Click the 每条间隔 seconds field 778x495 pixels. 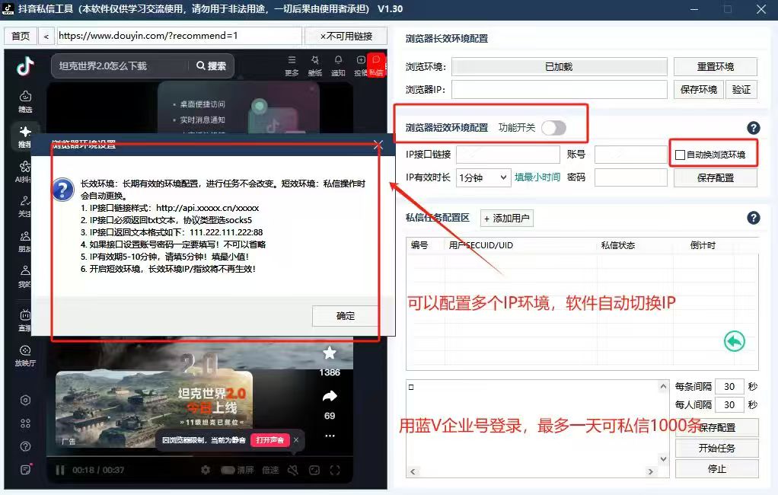[x=729, y=386]
